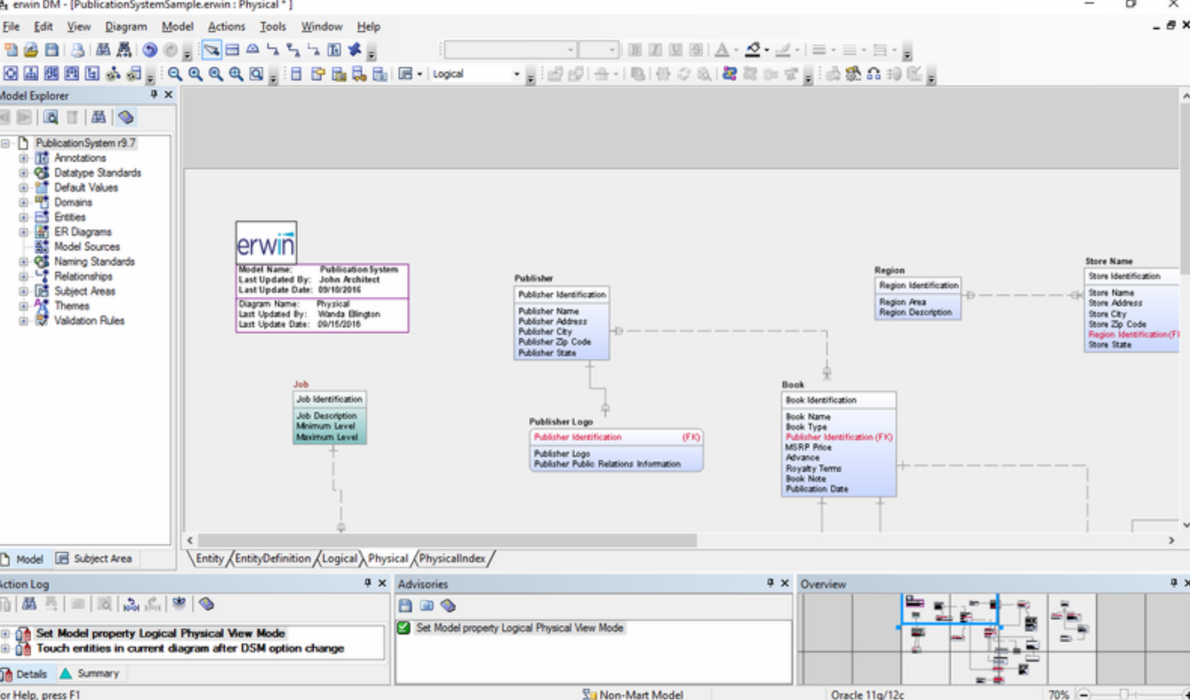Click the binoculars icon in Model Explorer
The width and height of the screenshot is (1190, 700).
coord(99,117)
